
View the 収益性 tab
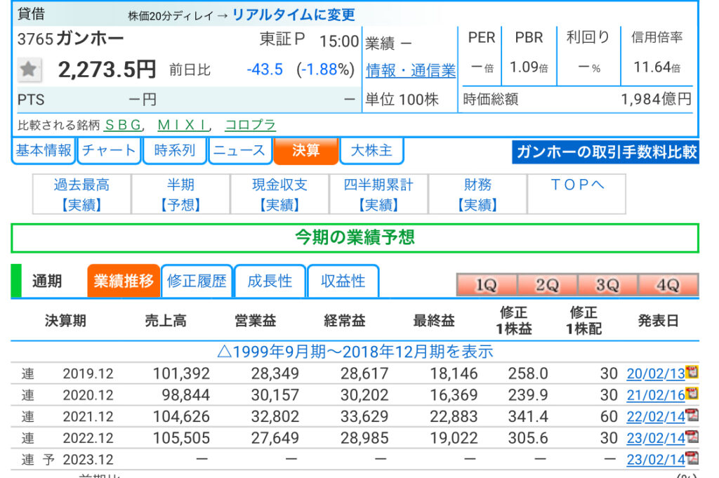click(x=343, y=281)
